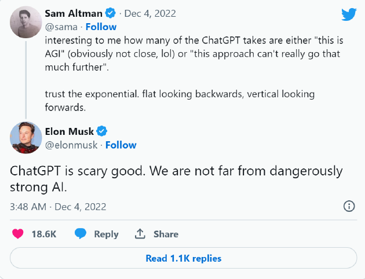Follow Sam Altman via Follow link
The width and height of the screenshot is (365, 279).
[101, 27]
